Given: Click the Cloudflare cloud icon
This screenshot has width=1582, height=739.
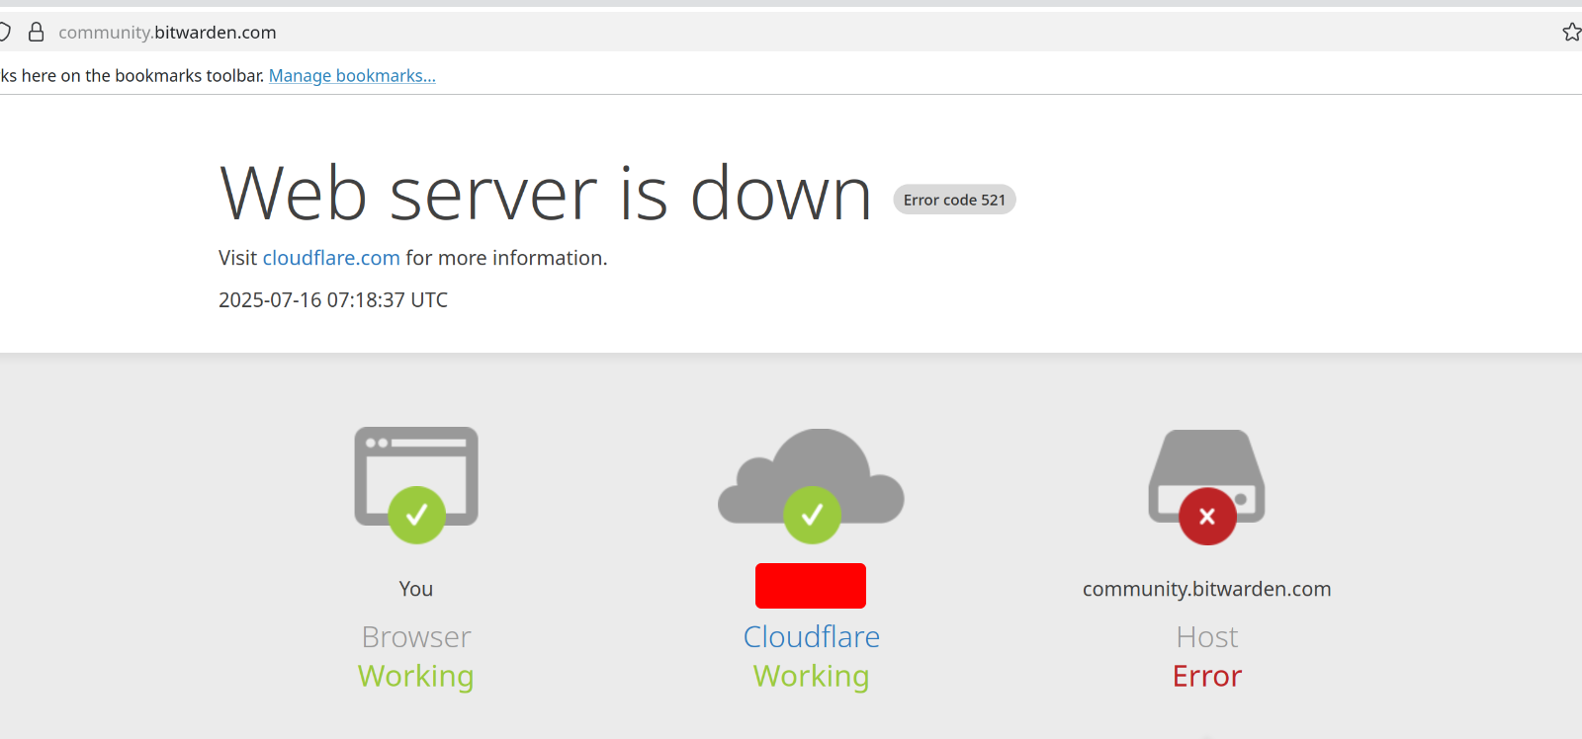Looking at the screenshot, I should coord(811,485).
